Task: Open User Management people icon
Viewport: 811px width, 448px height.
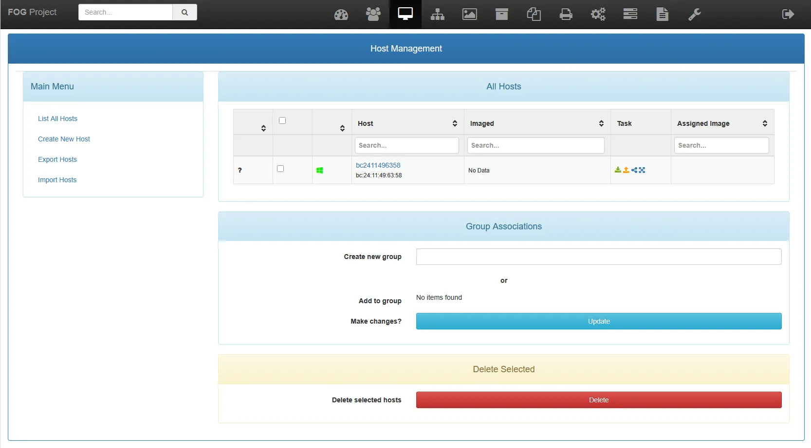Action: 373,15
